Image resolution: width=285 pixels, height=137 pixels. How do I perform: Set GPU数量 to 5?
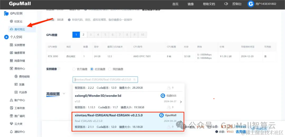click(105, 35)
